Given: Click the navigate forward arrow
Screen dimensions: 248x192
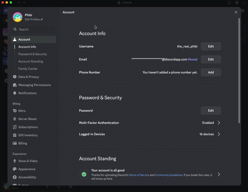Looking at the screenshot, I should tap(24, 2).
